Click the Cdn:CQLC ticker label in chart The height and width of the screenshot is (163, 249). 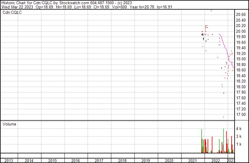point(12,13)
